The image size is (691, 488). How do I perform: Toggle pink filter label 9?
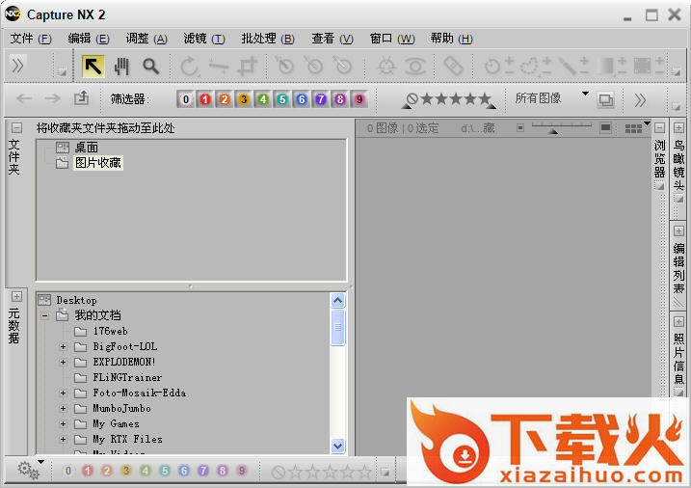tap(359, 99)
